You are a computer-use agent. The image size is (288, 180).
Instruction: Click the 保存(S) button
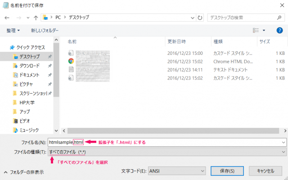click(x=227, y=171)
